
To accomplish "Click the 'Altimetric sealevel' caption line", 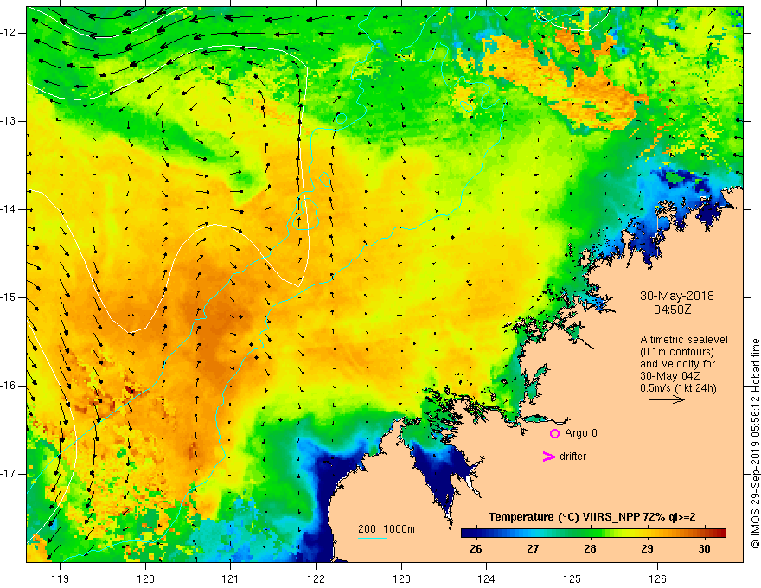I will [684, 340].
